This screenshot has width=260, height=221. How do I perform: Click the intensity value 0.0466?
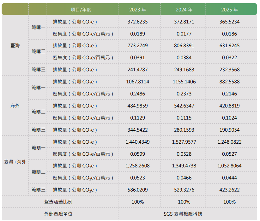coord(184,178)
